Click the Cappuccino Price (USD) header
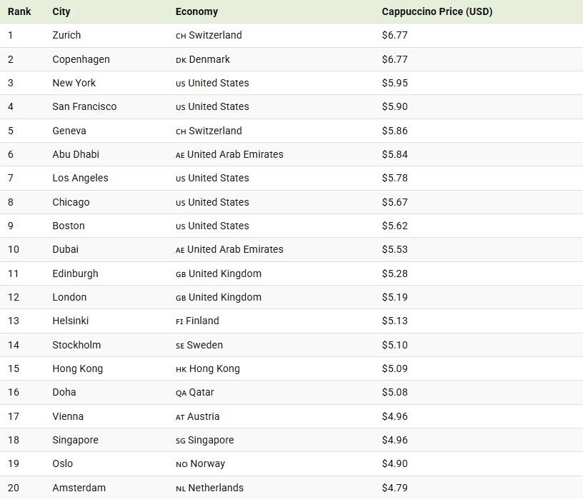 (437, 11)
